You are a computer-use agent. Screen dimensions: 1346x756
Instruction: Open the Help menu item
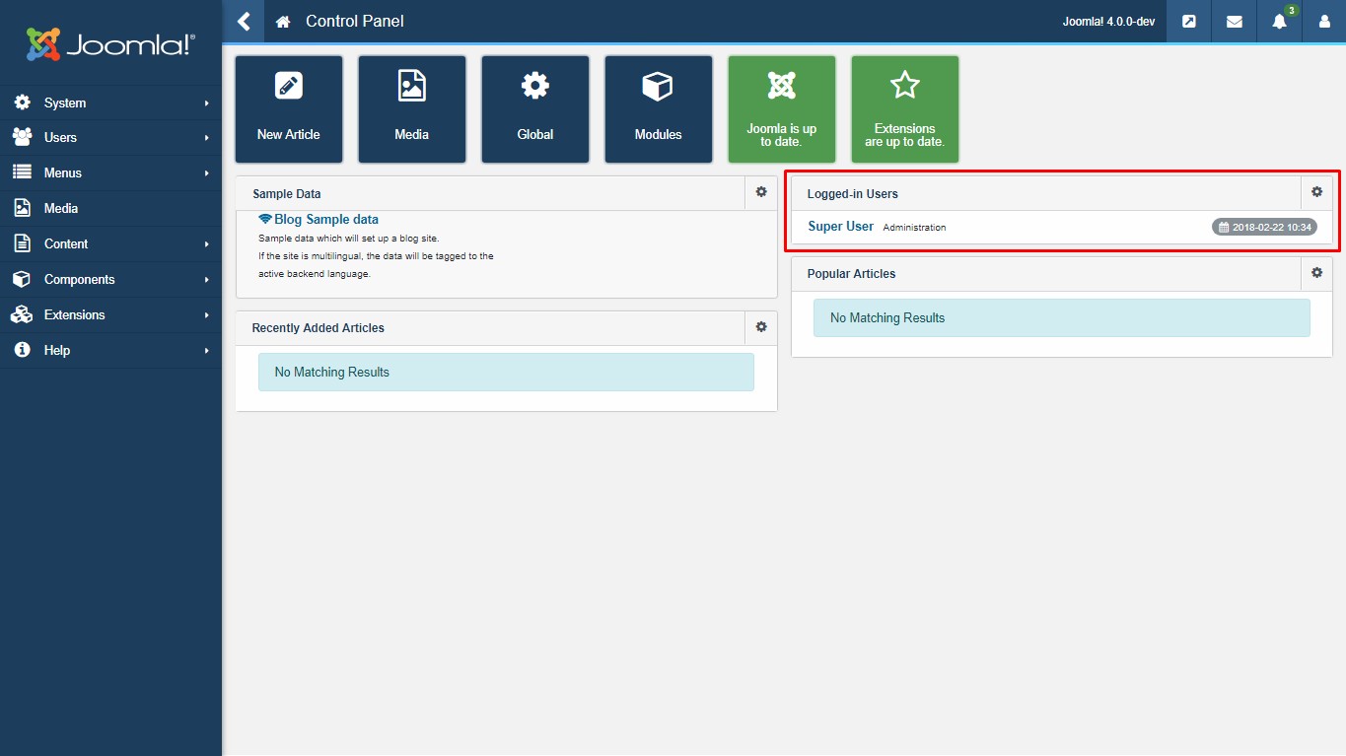pos(110,351)
